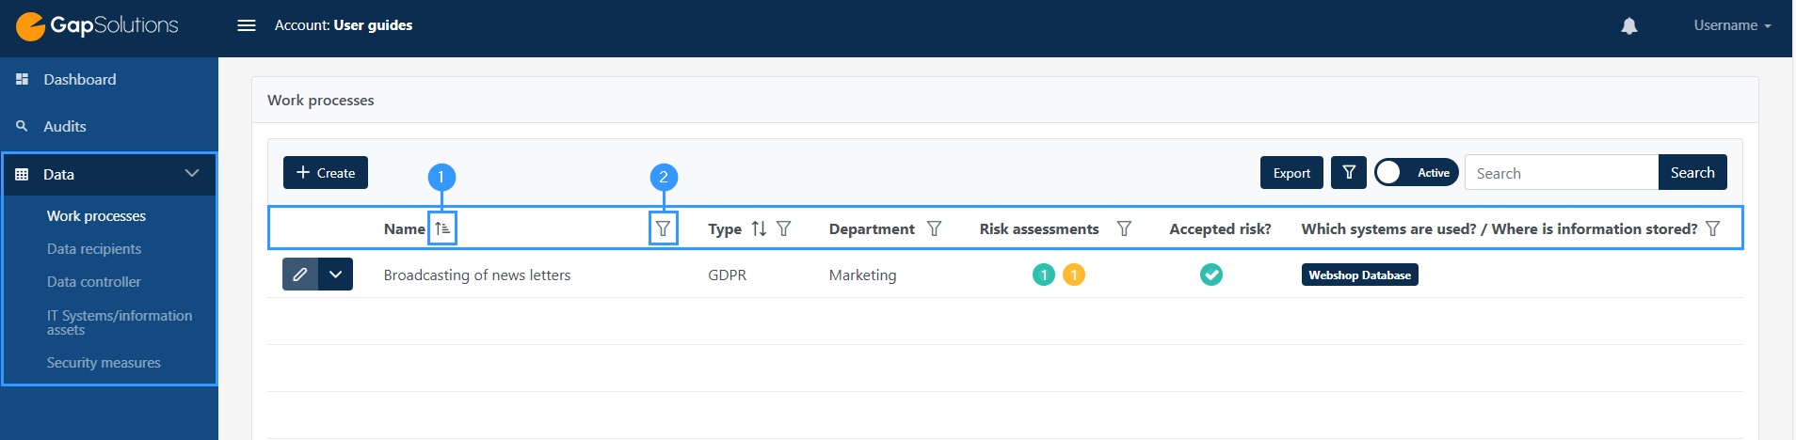1796x440 pixels.
Task: Click the Marketing department cell
Action: 863,275
